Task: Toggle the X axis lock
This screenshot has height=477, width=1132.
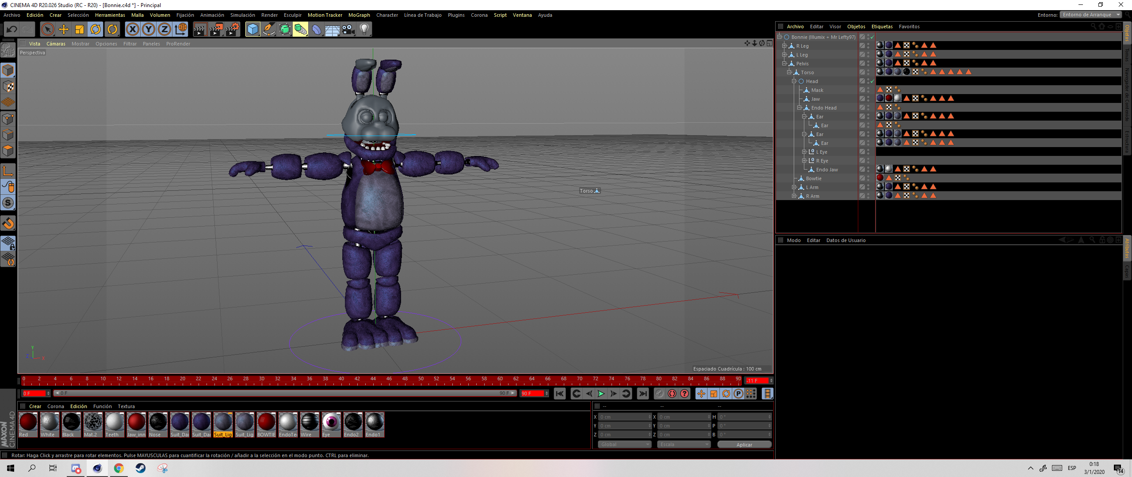Action: point(132,30)
